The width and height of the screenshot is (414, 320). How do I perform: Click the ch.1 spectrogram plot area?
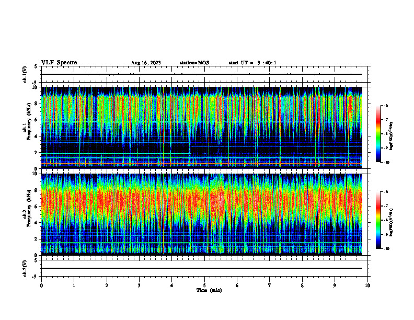point(202,128)
